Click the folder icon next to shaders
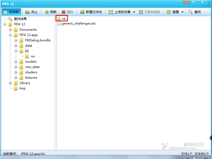The width and height of the screenshot is (212, 159). click(21, 72)
